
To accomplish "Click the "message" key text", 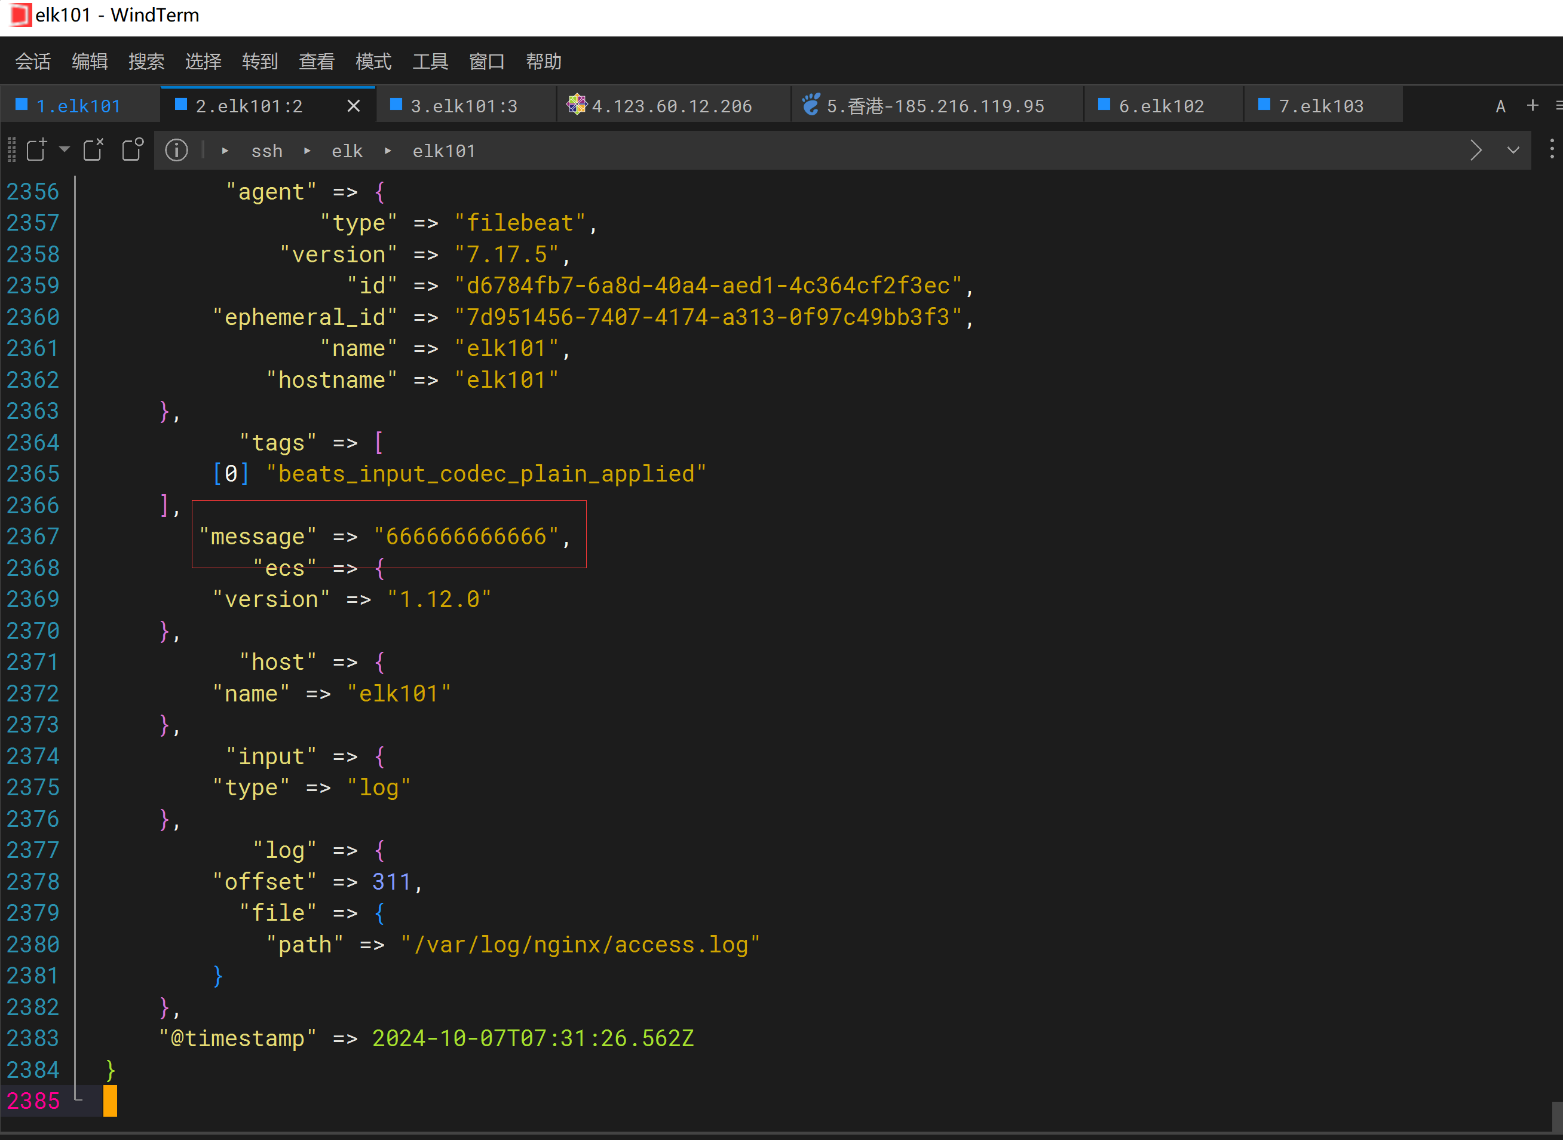I will pos(258,536).
